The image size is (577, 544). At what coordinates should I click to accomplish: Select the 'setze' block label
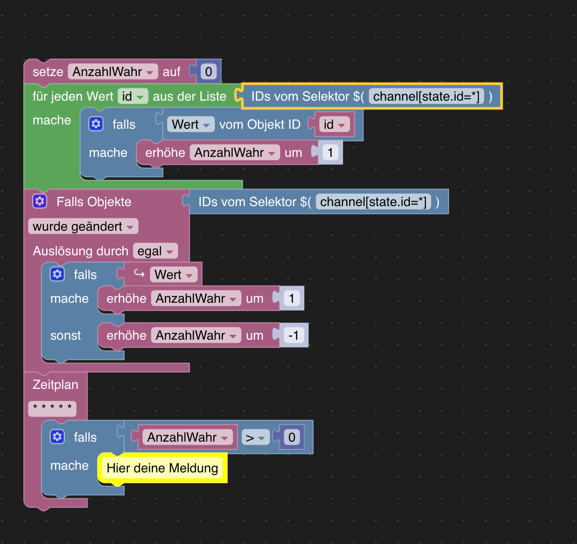coord(48,72)
